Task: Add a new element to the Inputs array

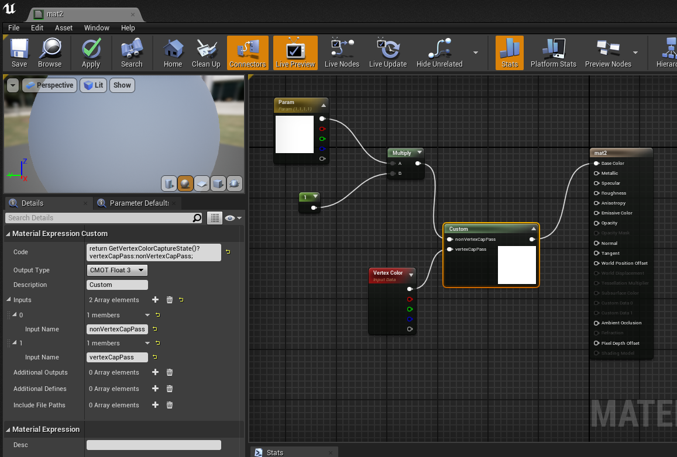Action: (154, 300)
